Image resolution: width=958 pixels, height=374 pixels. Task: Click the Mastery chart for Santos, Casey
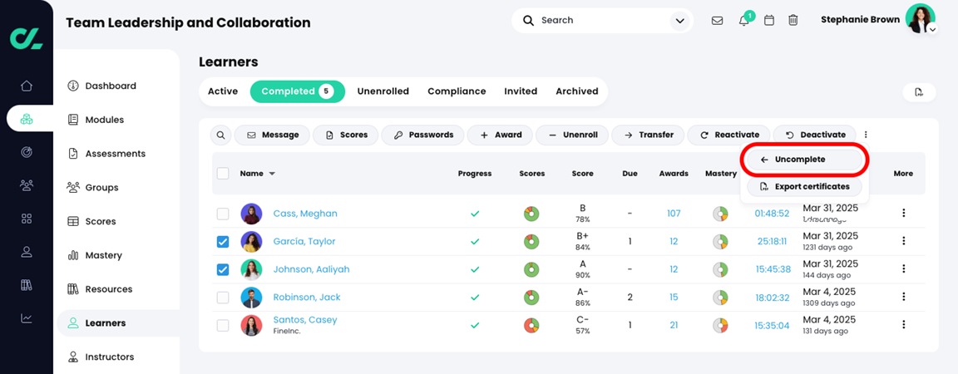720,326
